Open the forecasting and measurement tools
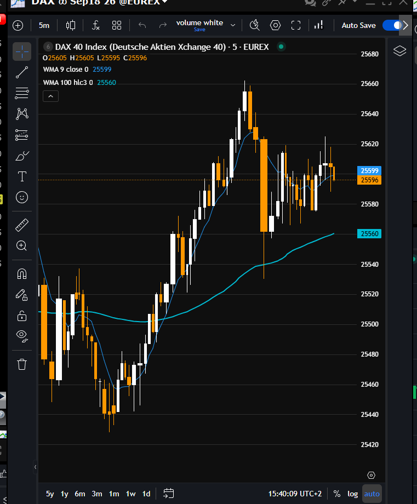Image resolution: width=417 pixels, height=504 pixels. pos(22,135)
